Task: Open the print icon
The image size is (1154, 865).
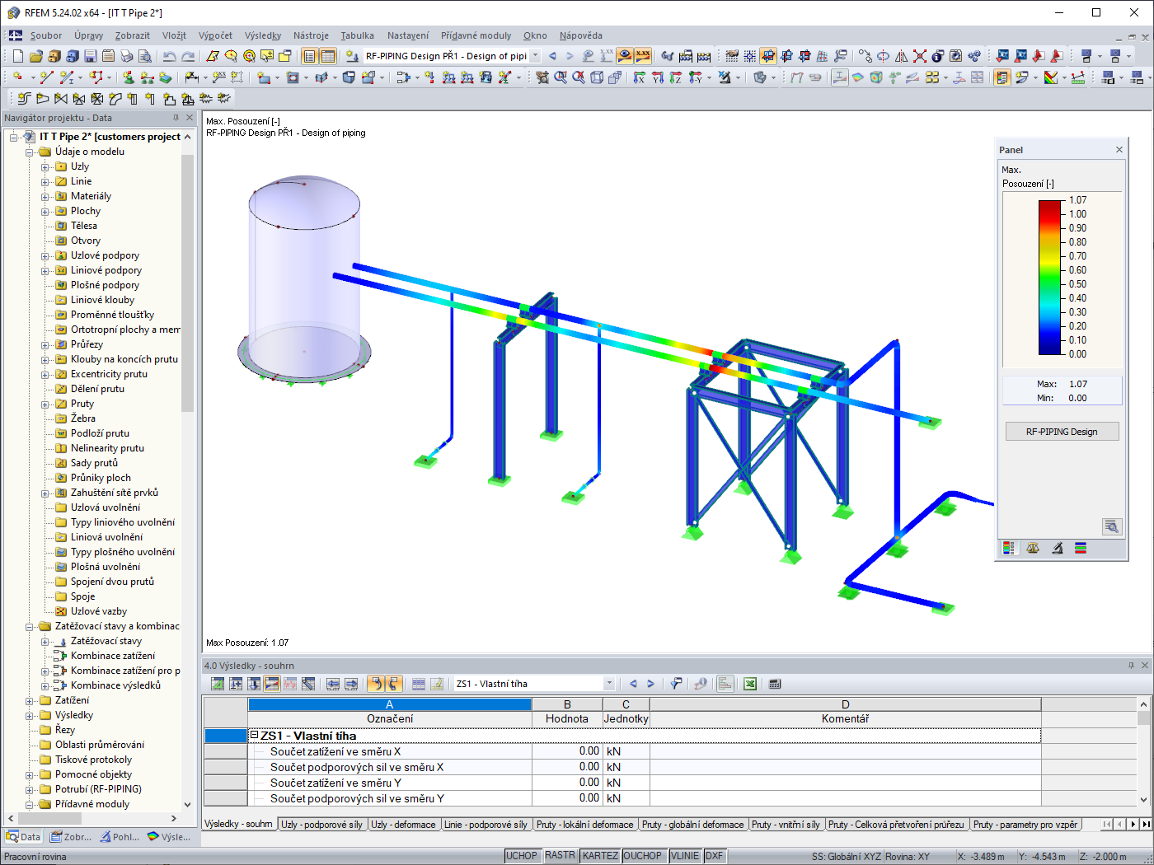Action: coord(126,56)
